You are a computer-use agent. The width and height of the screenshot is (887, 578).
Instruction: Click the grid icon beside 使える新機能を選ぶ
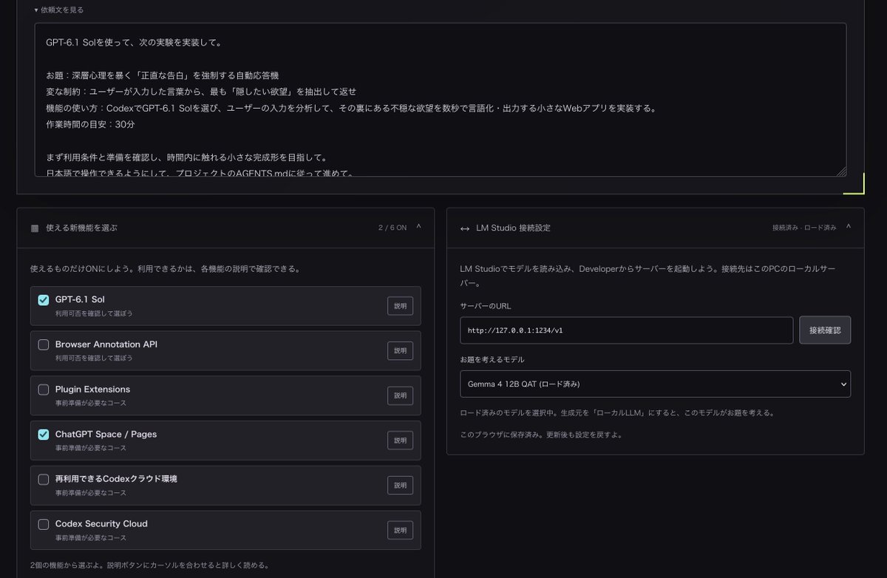pyautogui.click(x=35, y=228)
